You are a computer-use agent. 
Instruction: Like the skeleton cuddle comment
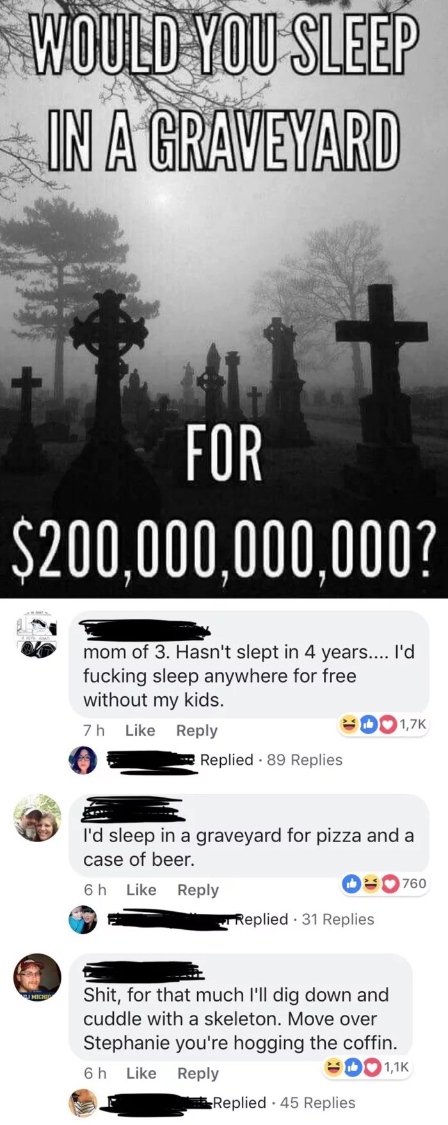[141, 1073]
